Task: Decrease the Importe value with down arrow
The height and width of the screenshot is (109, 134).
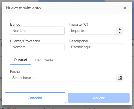Action: coord(120,33)
